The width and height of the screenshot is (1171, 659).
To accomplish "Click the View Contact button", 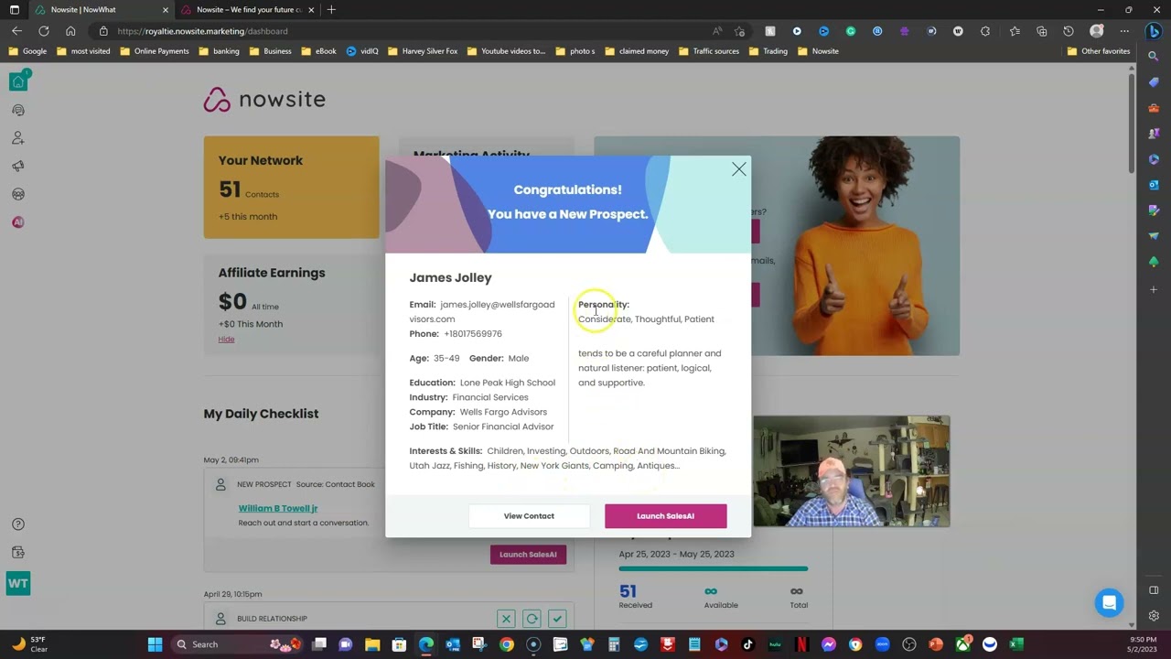I will coord(529,516).
